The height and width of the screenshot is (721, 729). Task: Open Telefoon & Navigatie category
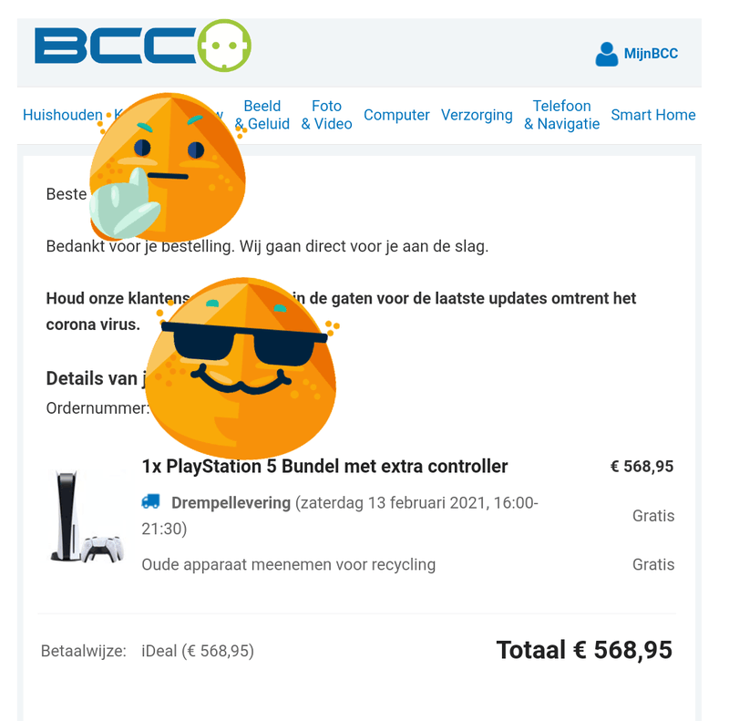point(561,115)
